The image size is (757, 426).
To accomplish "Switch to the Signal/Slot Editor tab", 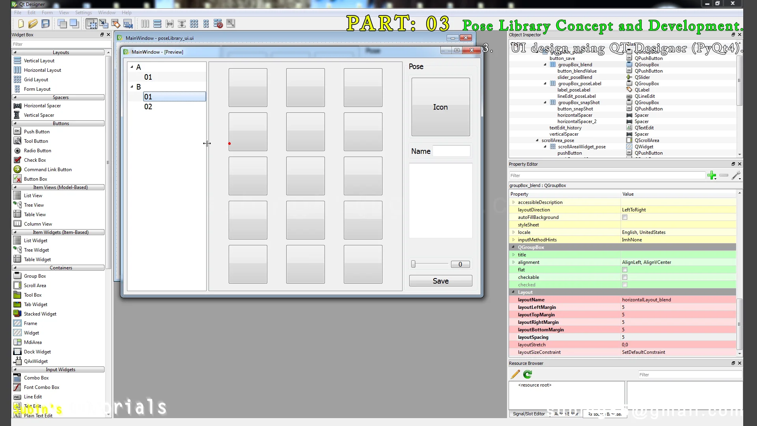I will tap(528, 414).
